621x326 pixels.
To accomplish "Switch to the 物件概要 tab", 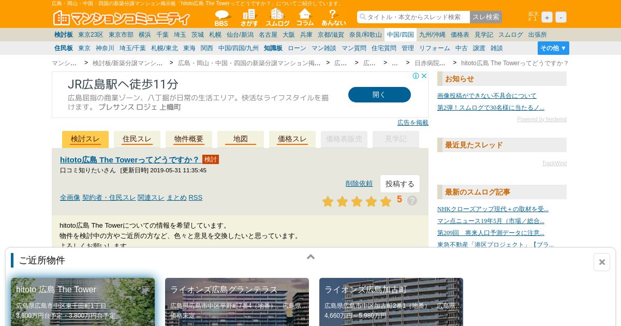I will click(189, 139).
